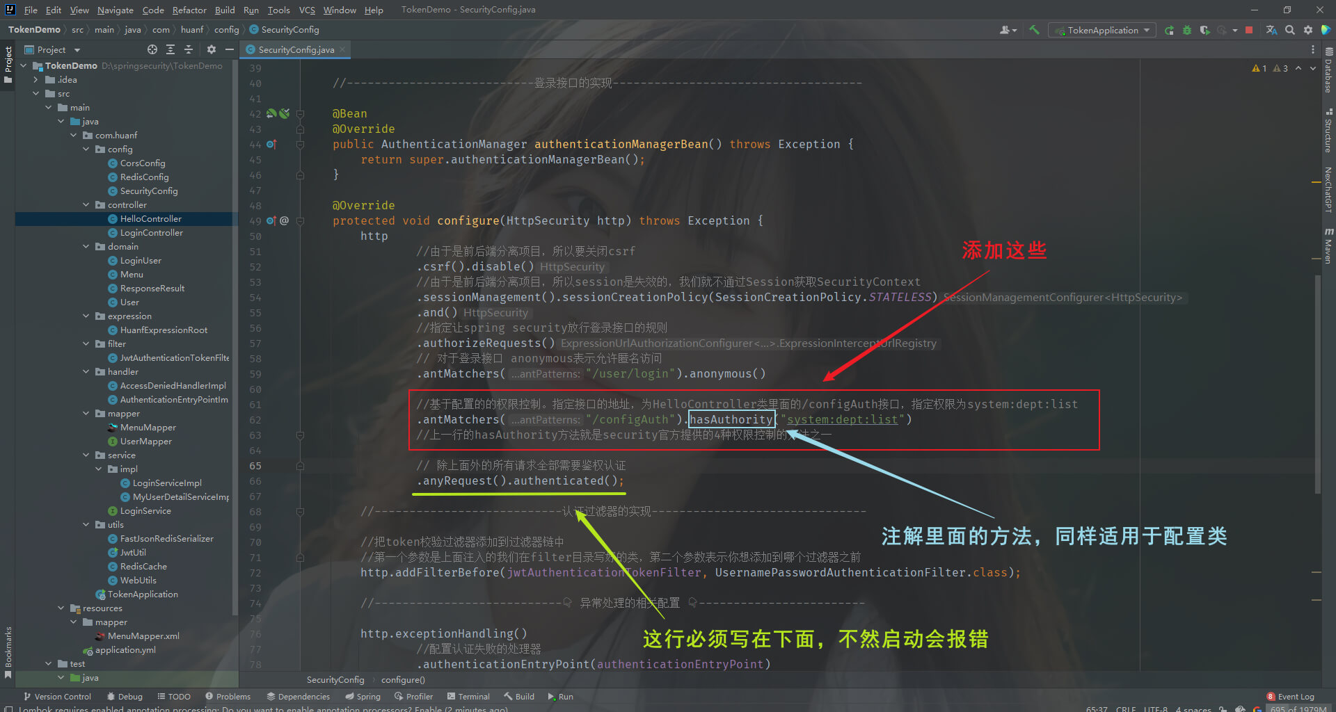Image resolution: width=1336 pixels, height=712 pixels.
Task: Open the Maven tool window
Action: click(1328, 246)
